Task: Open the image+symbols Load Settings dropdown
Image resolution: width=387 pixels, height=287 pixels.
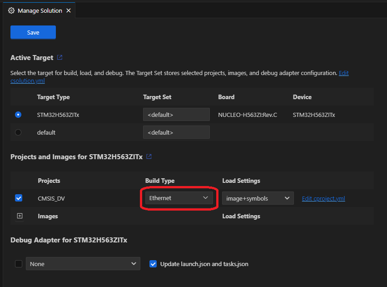Action: click(x=258, y=198)
